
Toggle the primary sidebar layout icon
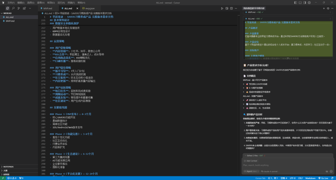point(296,2)
